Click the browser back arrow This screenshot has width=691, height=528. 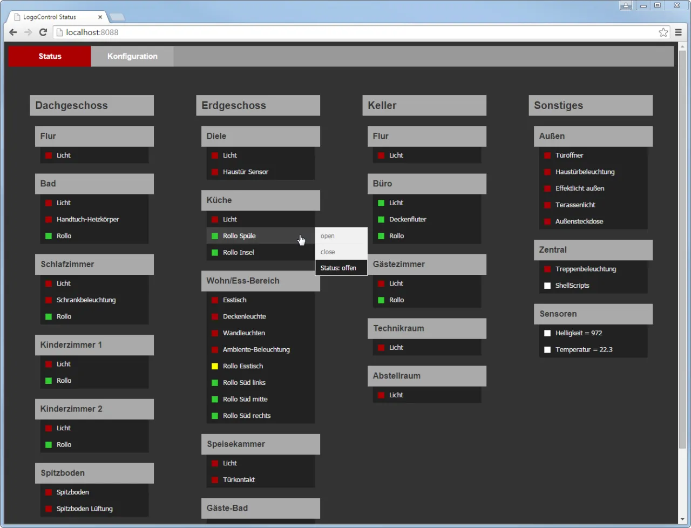pyautogui.click(x=13, y=32)
